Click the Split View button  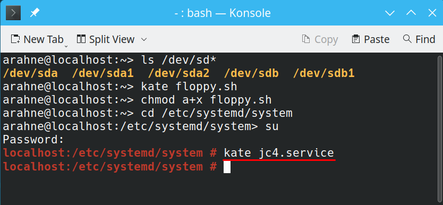105,39
